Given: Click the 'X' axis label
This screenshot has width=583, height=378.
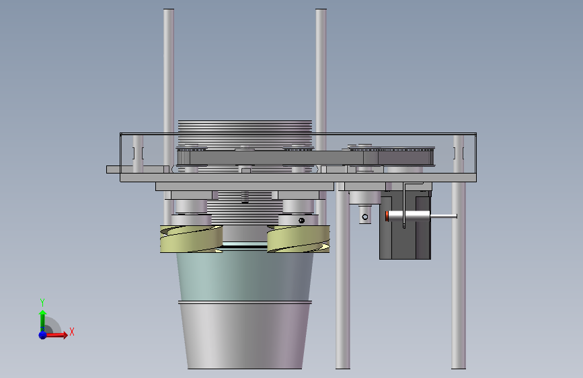Looking at the screenshot, I should [x=72, y=332].
